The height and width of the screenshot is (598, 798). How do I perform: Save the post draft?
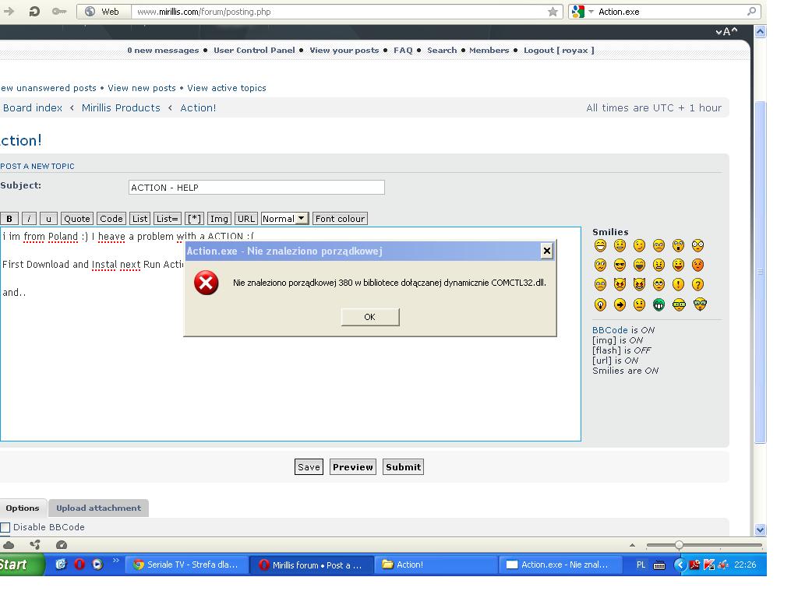pos(309,467)
